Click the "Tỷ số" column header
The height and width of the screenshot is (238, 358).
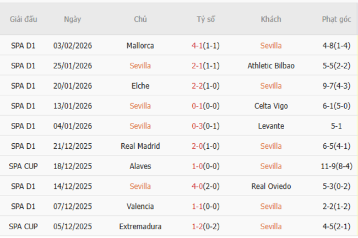tap(205, 19)
